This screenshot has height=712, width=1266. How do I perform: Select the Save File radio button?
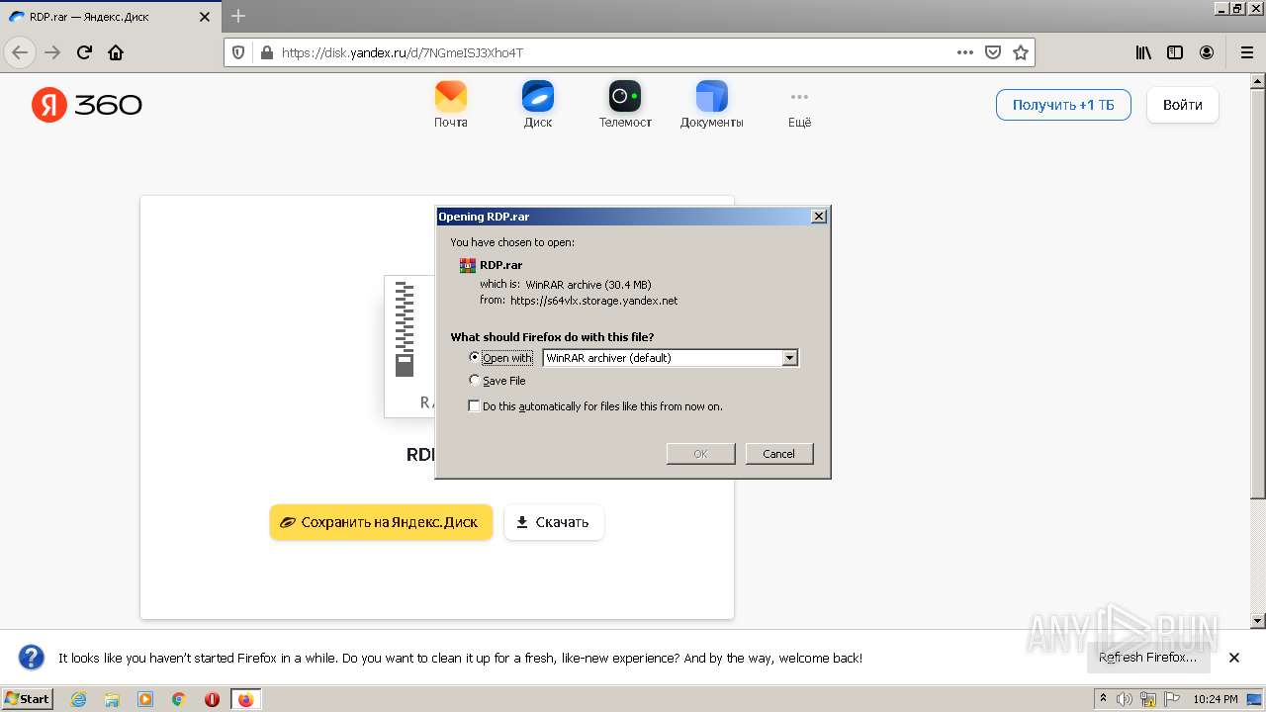click(x=475, y=380)
